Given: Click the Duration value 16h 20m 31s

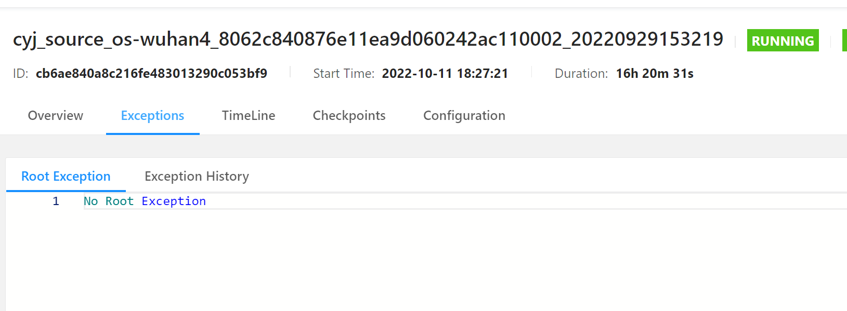Looking at the screenshot, I should pyautogui.click(x=655, y=73).
